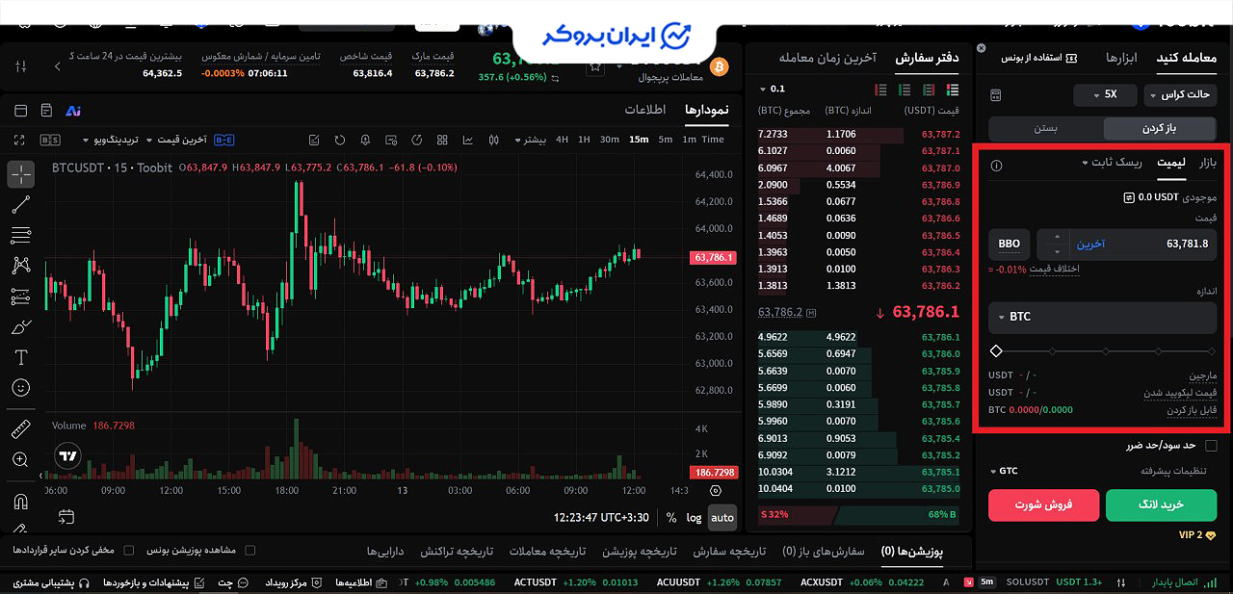Open the open orders (سفارش‌های باز) tab

click(824, 552)
